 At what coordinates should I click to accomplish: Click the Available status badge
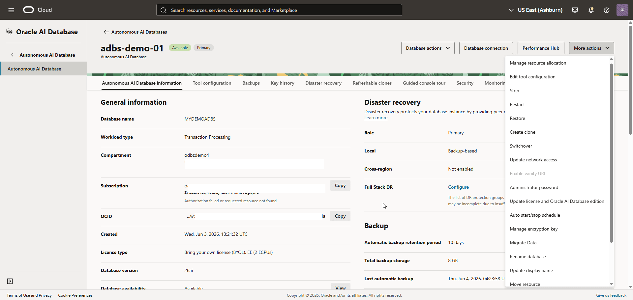(180, 48)
